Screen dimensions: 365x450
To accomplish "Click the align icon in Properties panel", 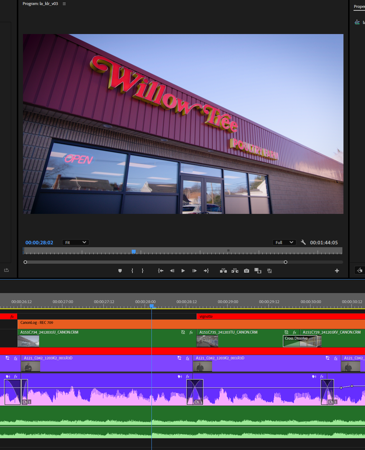I will tap(357, 22).
